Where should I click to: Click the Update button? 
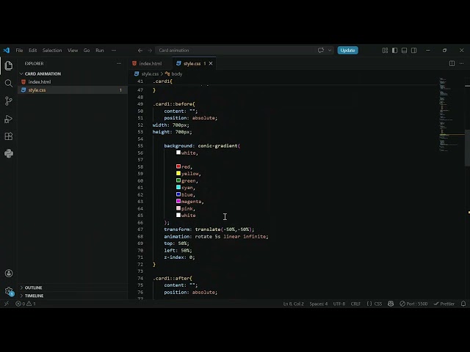click(x=347, y=51)
